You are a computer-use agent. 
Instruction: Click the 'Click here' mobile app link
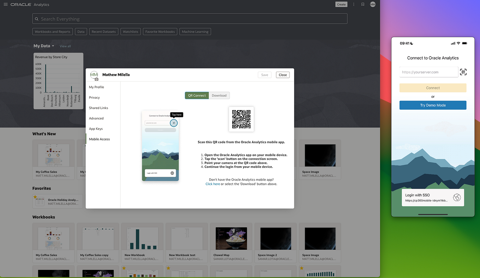(x=212, y=184)
